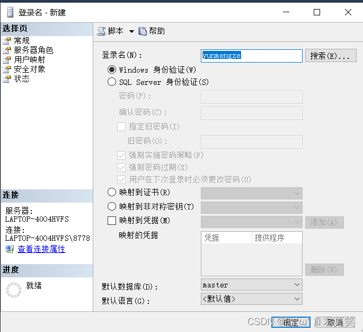Viewport: 363px width, 332px height.
Task: Open the 用户映射 page
Action: (x=30, y=59)
